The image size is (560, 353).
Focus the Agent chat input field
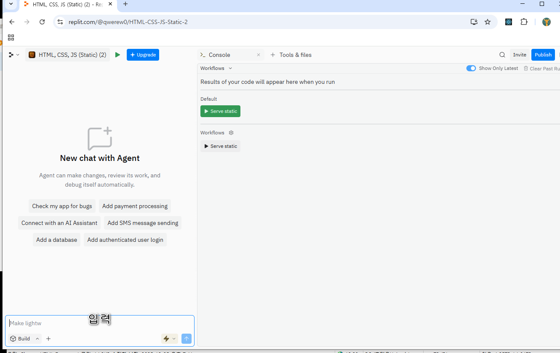99,324
